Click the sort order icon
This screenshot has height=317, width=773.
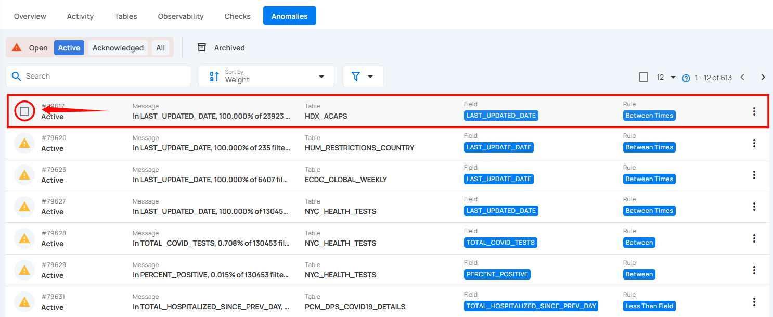click(x=214, y=77)
